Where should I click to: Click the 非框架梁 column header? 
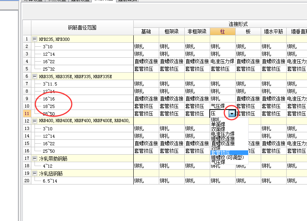tap(197, 31)
